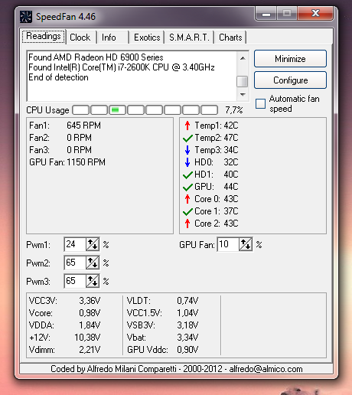Click the log box scroll down arrow
This screenshot has width=352, height=395.
tap(243, 95)
